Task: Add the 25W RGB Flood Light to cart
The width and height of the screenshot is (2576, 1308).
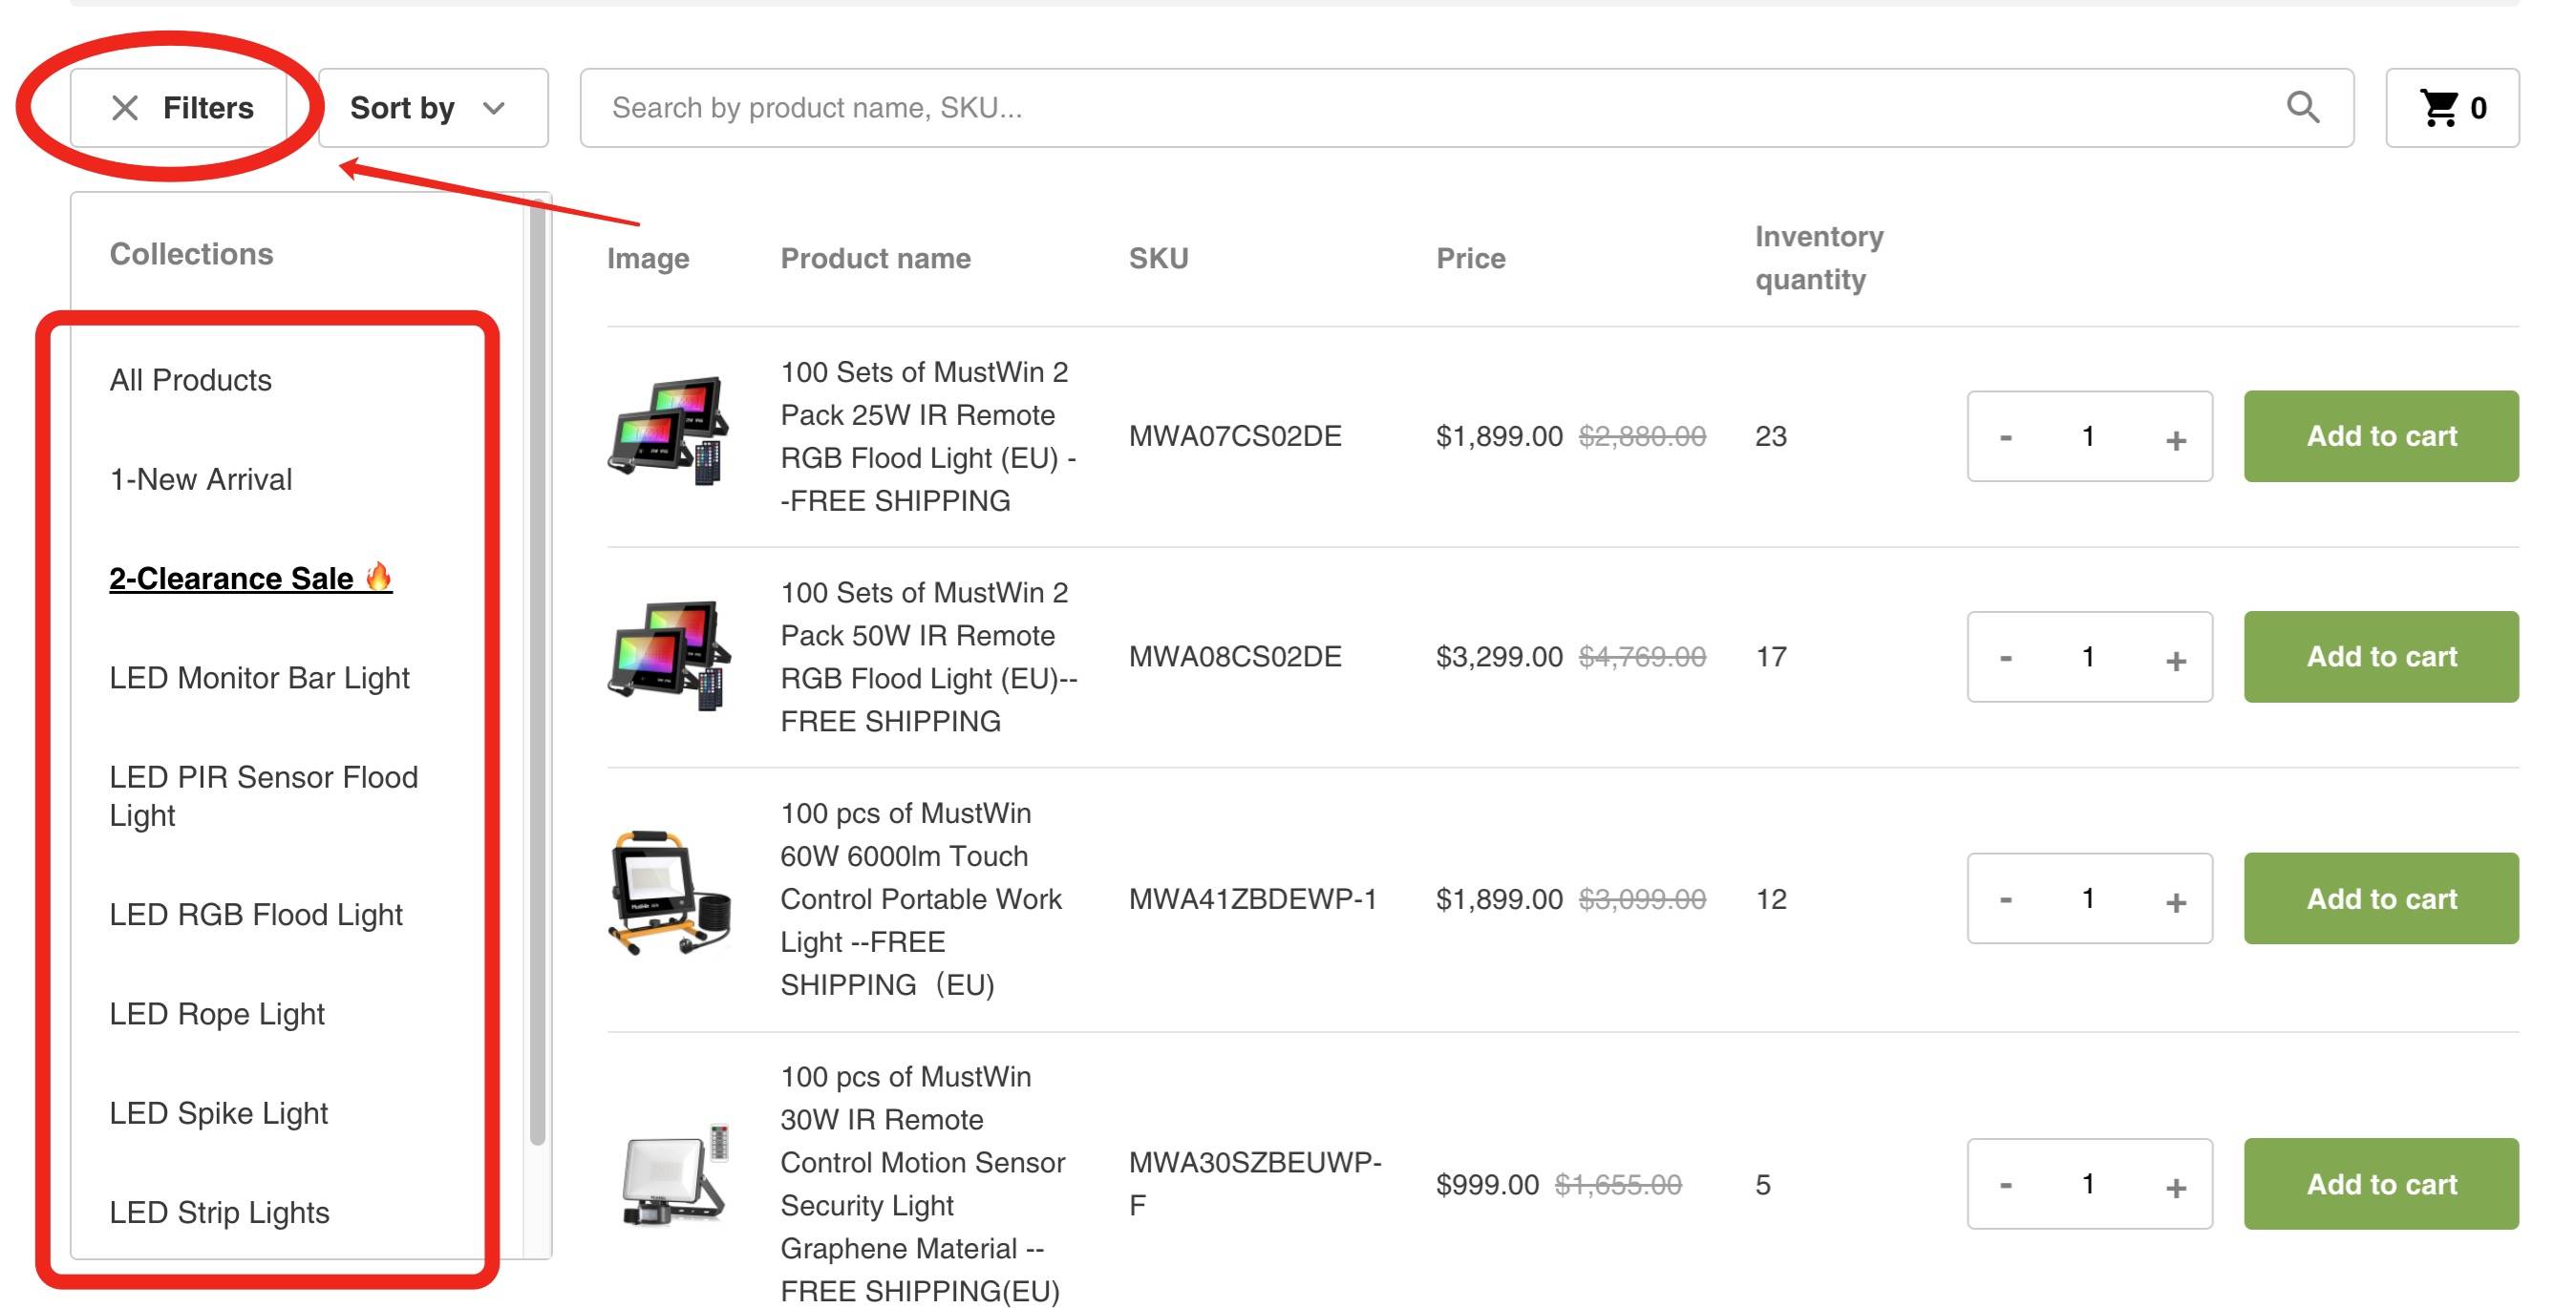Action: tap(2380, 436)
